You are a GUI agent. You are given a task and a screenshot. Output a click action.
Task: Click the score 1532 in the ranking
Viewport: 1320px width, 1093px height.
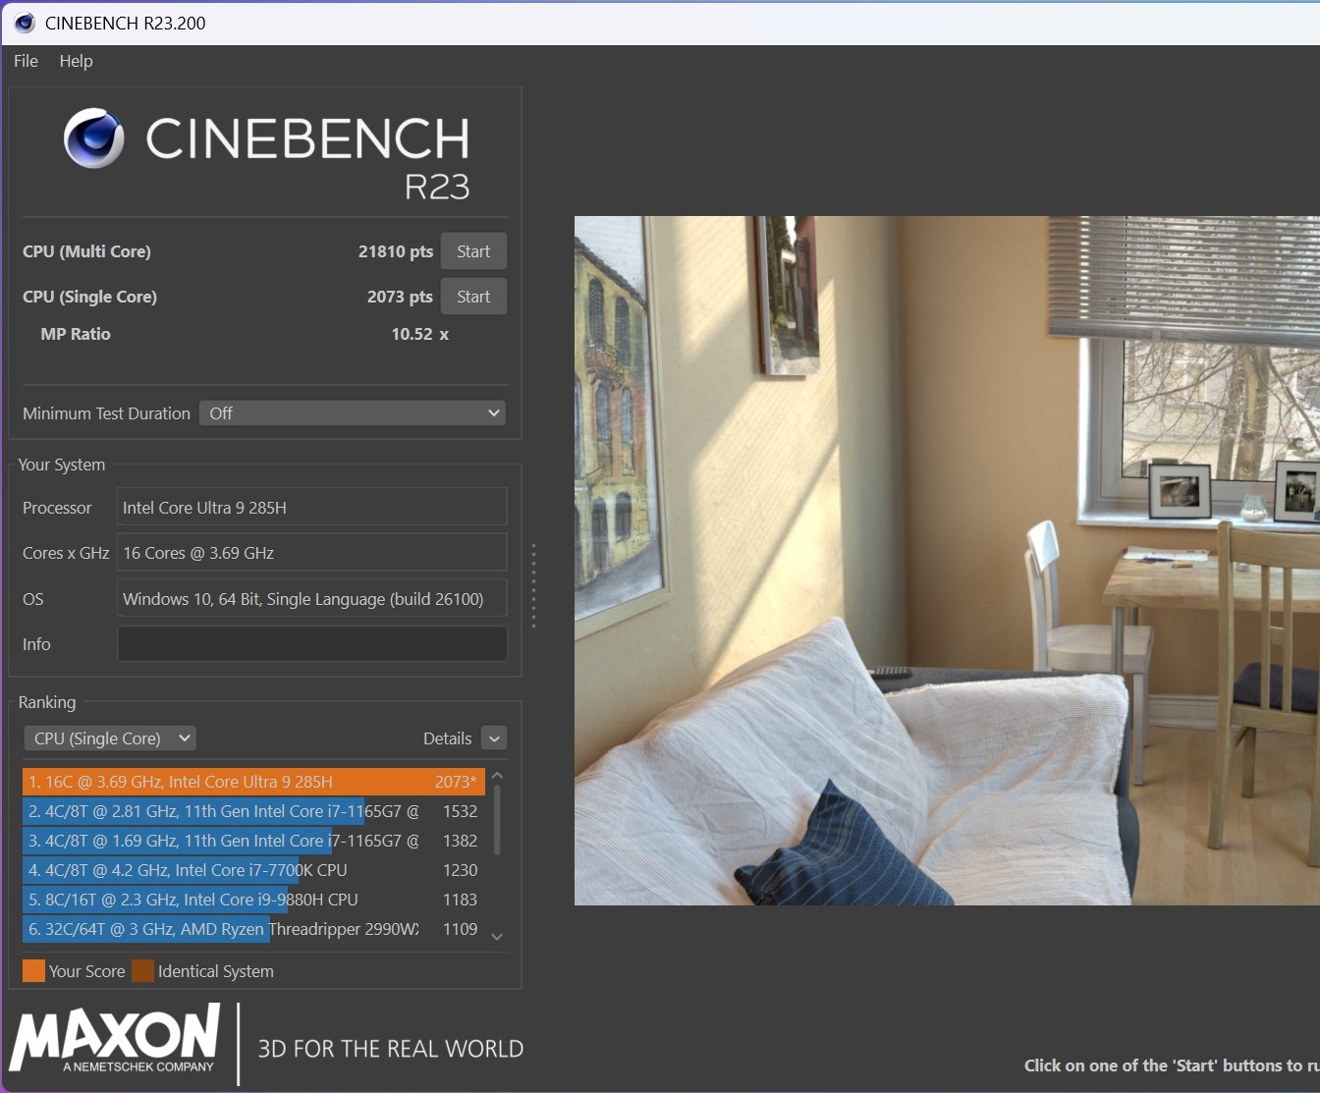point(460,811)
